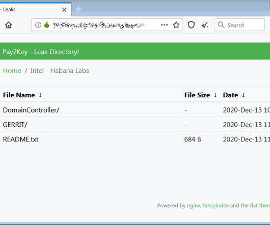270x225 pixels.
Task: Open the site information (i) icon
Action: [38, 25]
